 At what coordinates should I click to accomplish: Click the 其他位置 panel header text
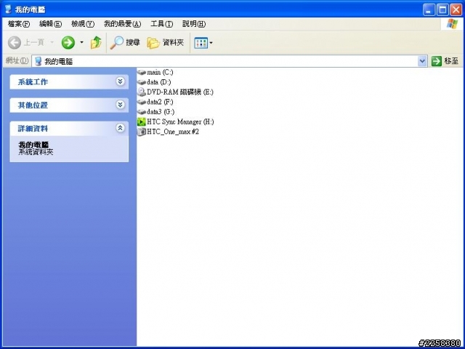(33, 105)
